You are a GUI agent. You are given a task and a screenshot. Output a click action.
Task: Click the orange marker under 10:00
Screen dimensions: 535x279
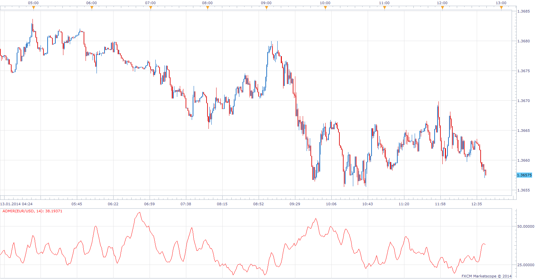pyautogui.click(x=325, y=8)
